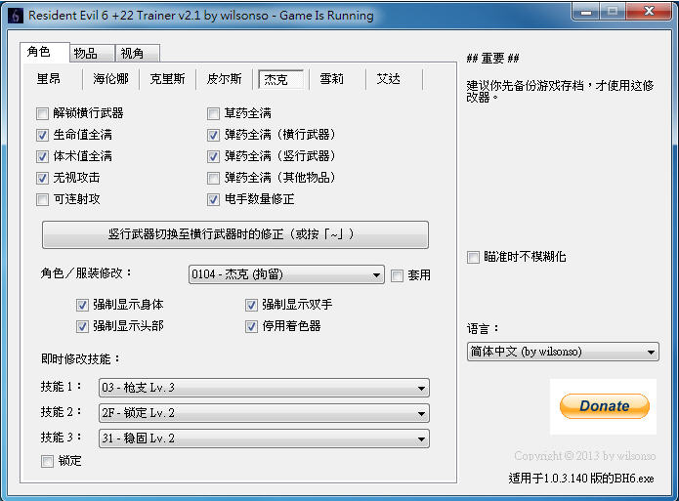The height and width of the screenshot is (501, 679).
Task: Open the 角色／服装修改 dropdown
Action: pos(286,274)
